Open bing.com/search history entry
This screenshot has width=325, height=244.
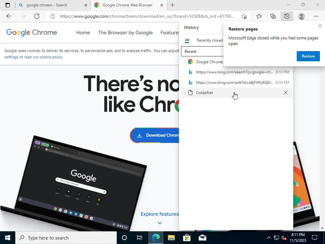click(x=236, y=72)
